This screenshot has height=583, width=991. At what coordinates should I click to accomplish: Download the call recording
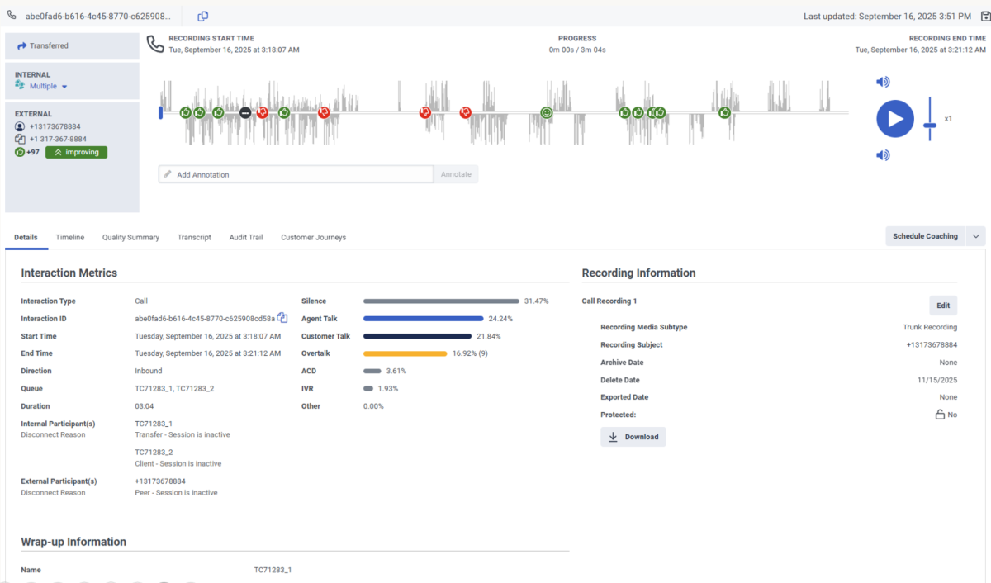click(x=633, y=437)
